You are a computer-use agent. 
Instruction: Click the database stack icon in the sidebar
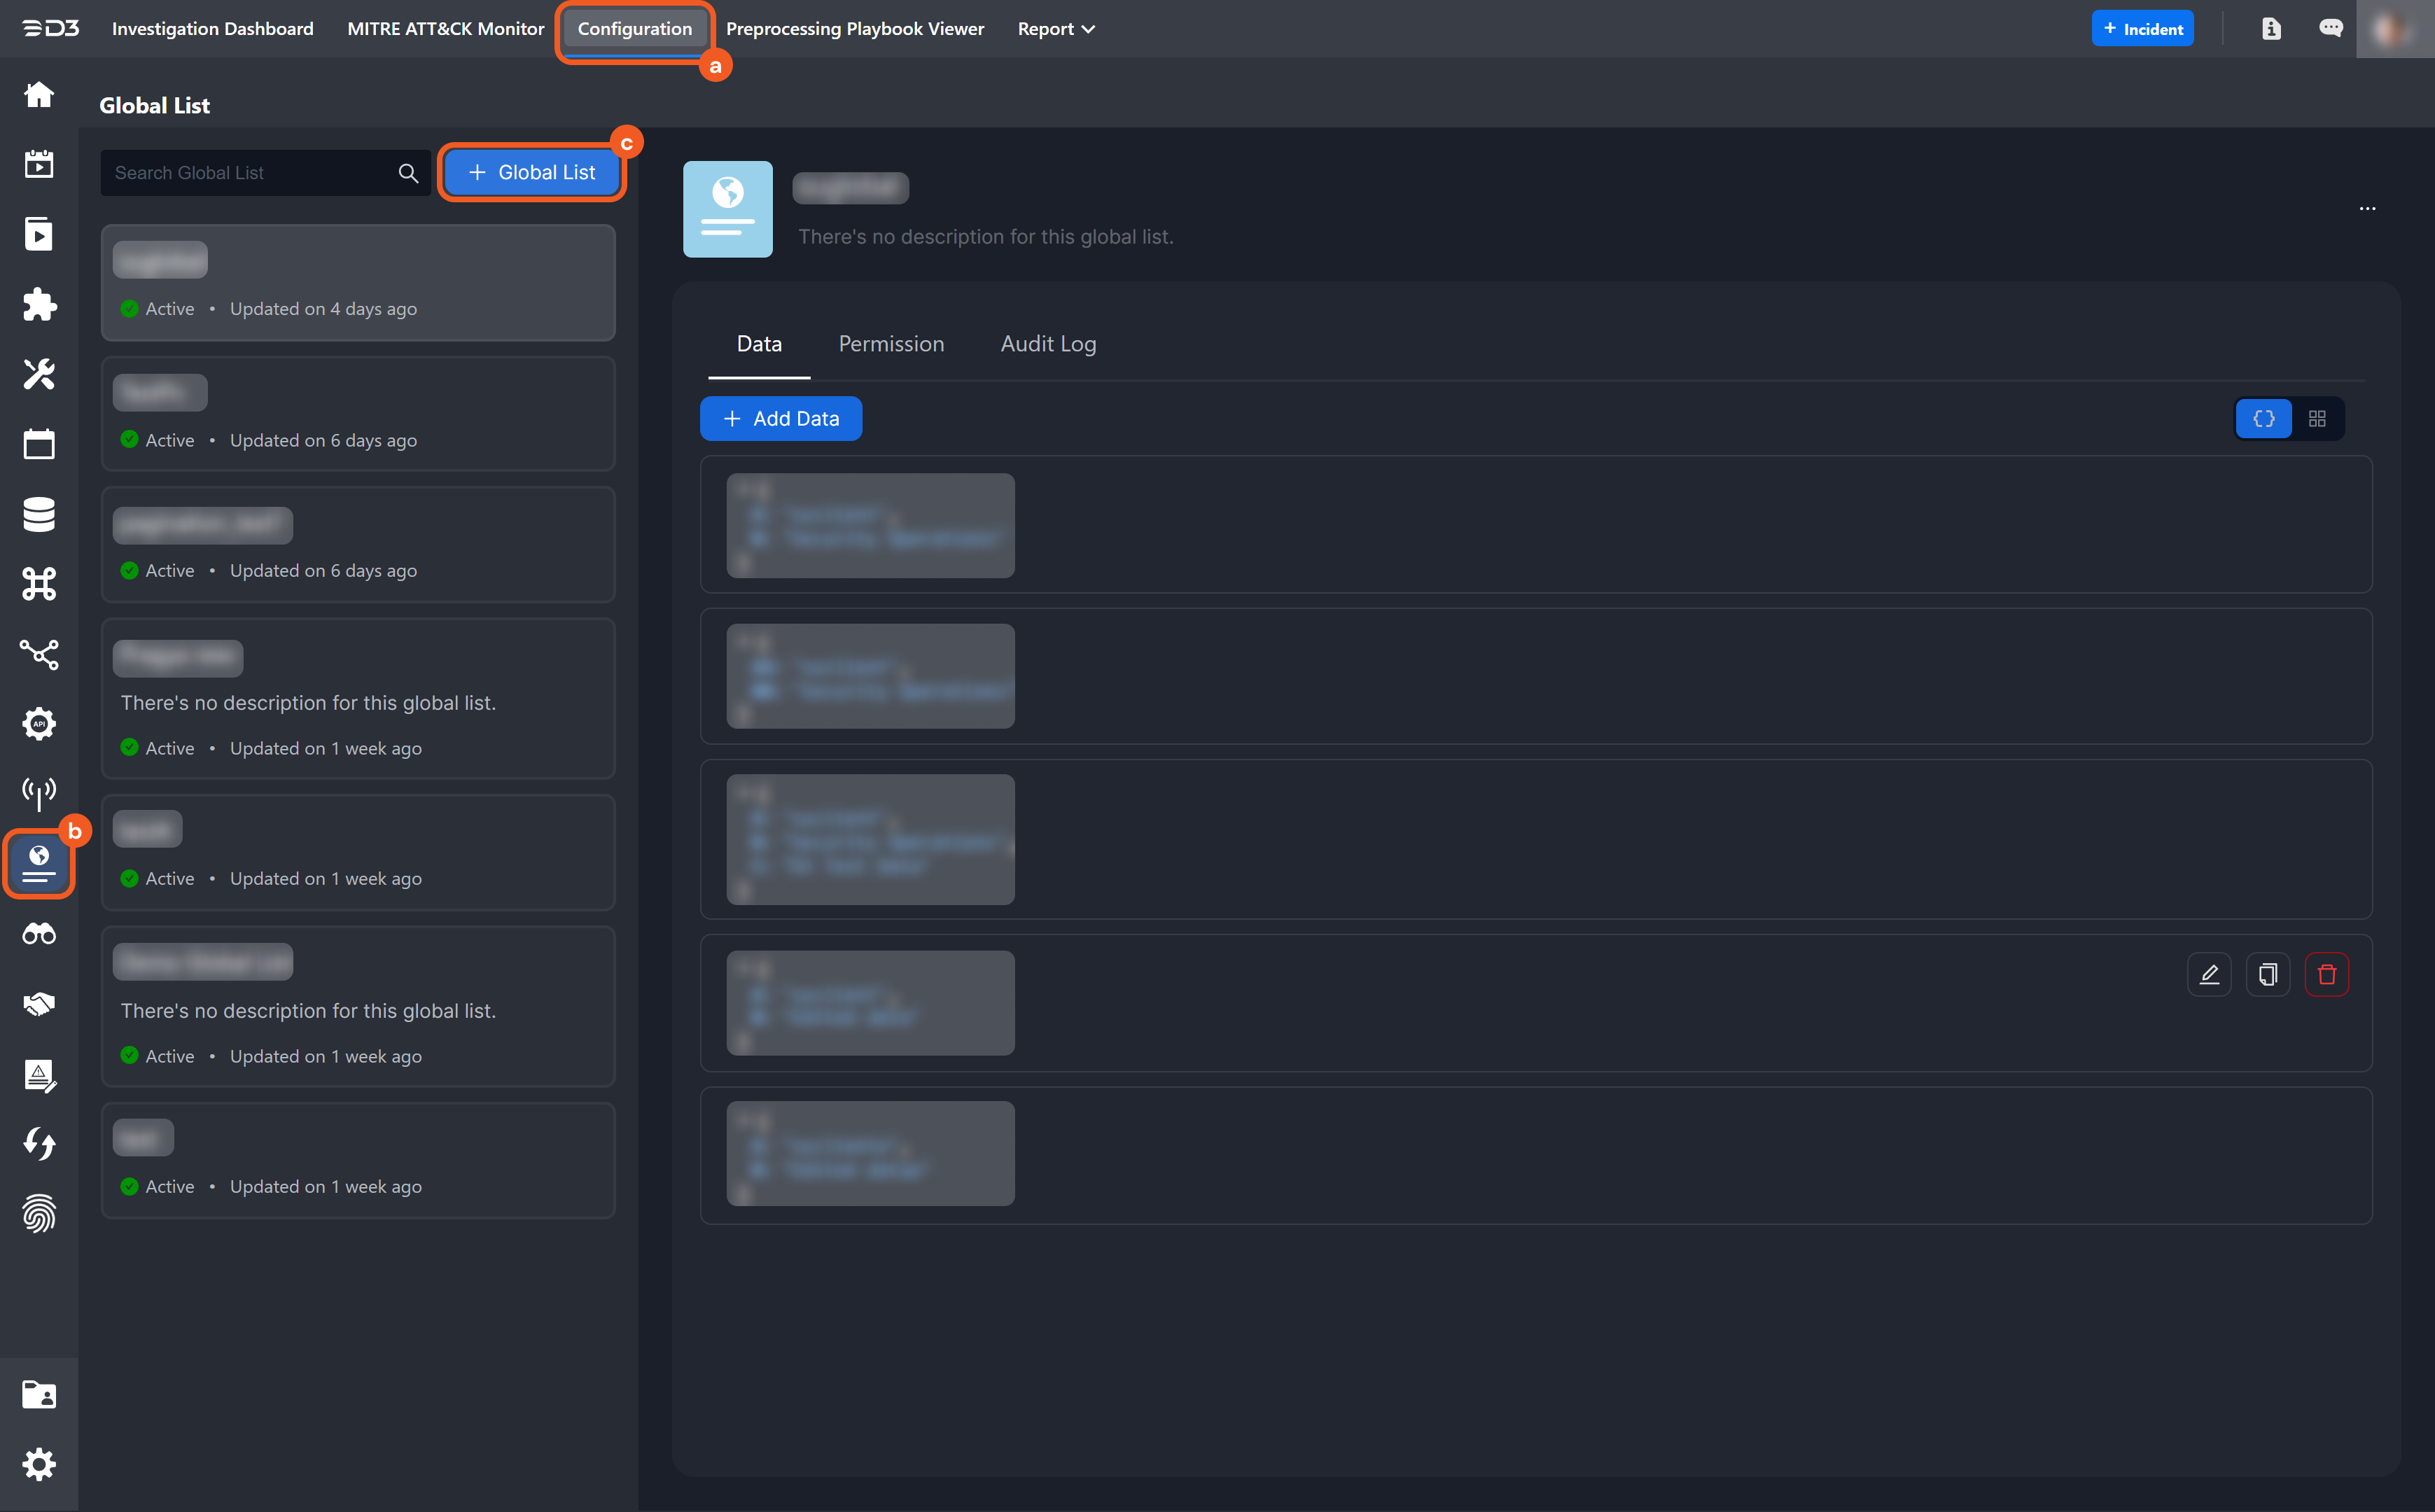point(39,514)
